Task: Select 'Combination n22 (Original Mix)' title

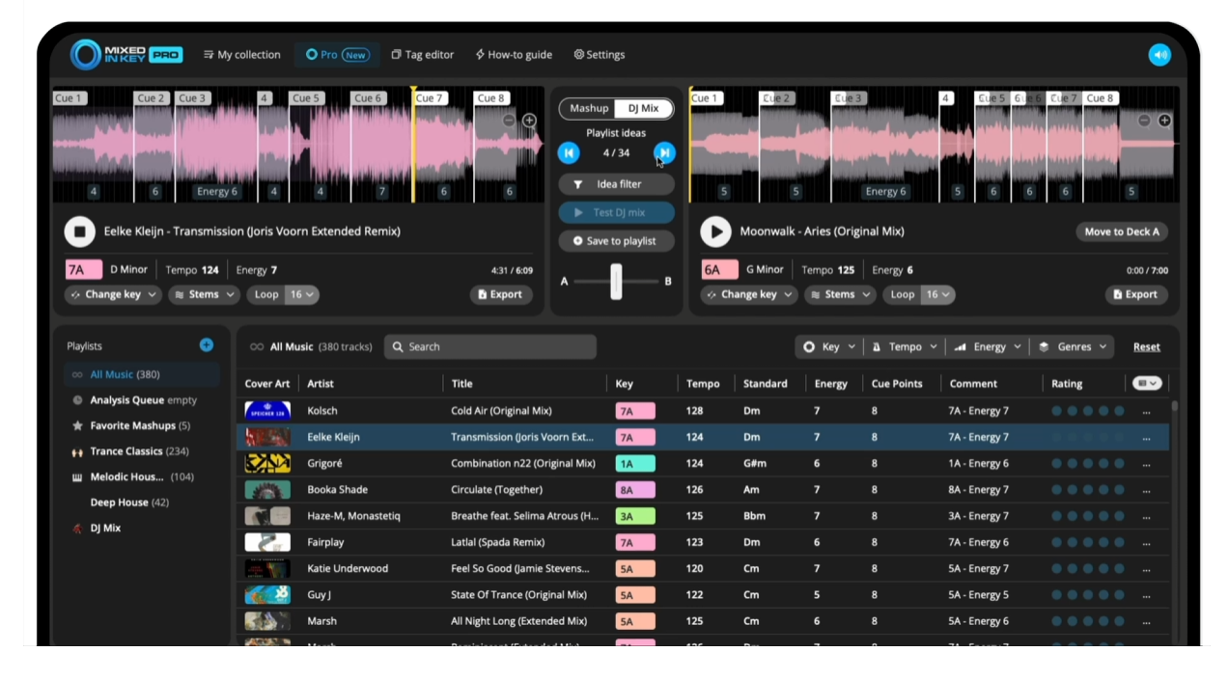Action: click(x=523, y=463)
